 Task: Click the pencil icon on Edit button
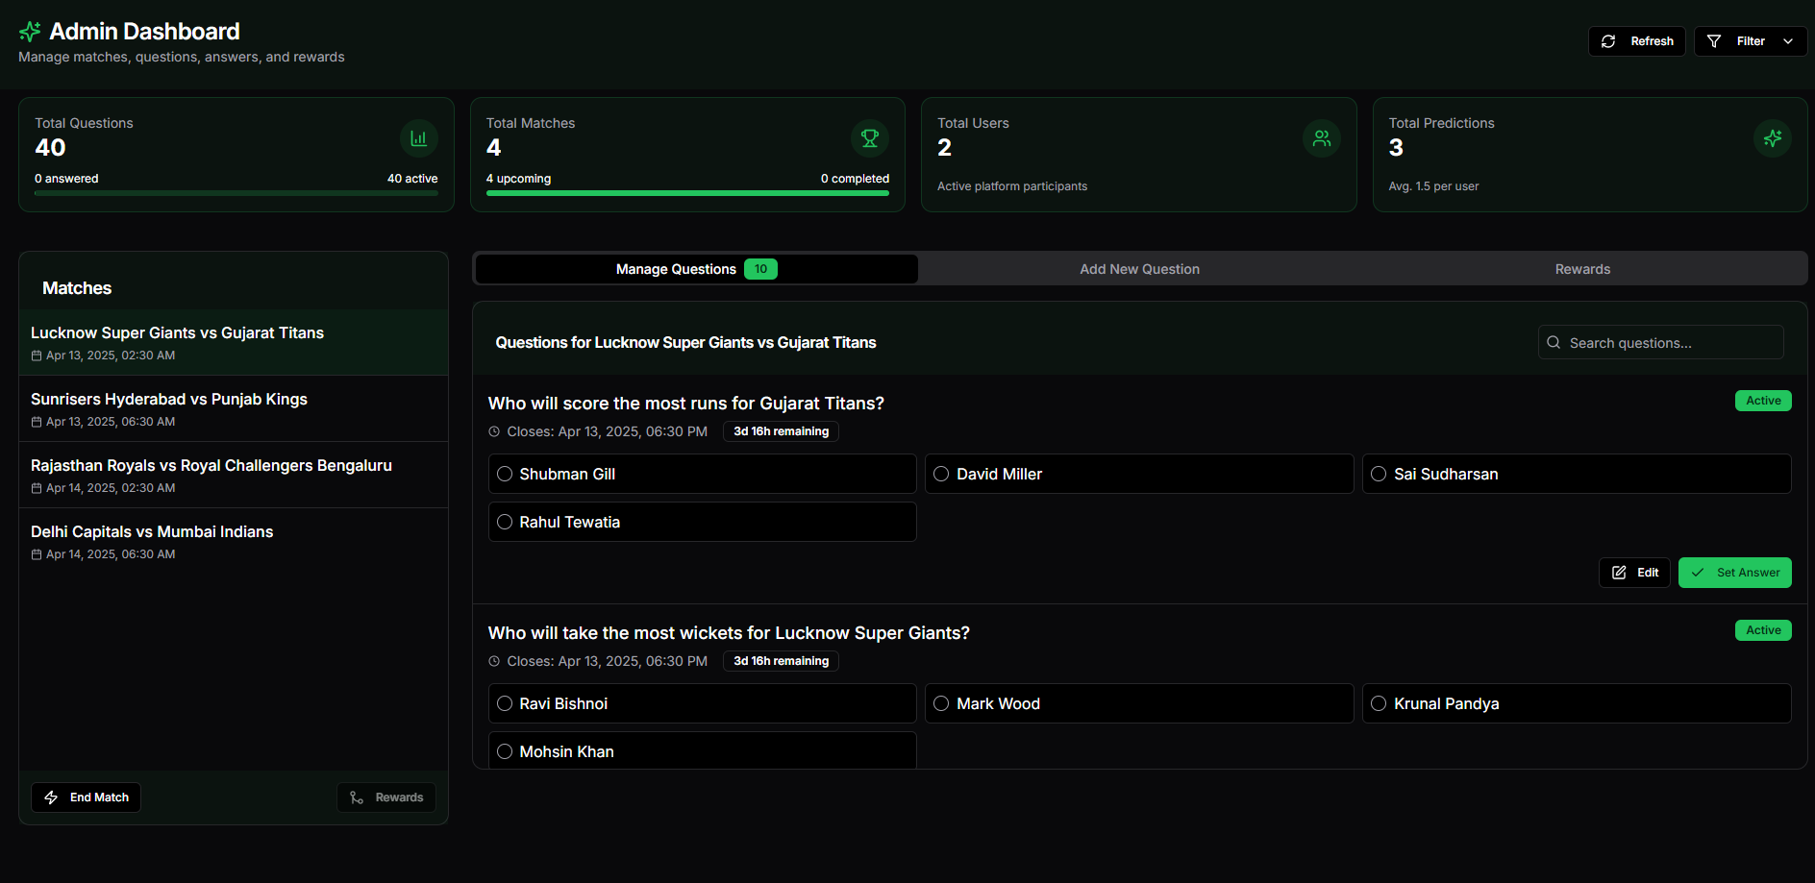pyautogui.click(x=1619, y=573)
